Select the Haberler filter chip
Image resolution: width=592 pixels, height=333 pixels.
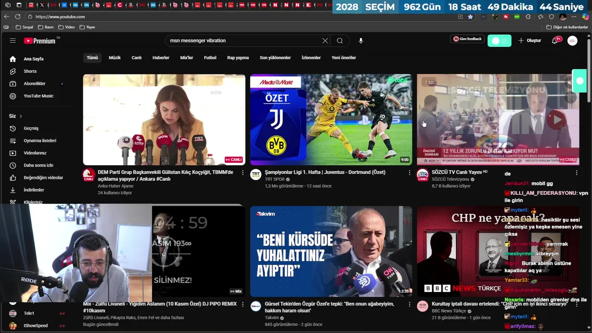point(161,58)
